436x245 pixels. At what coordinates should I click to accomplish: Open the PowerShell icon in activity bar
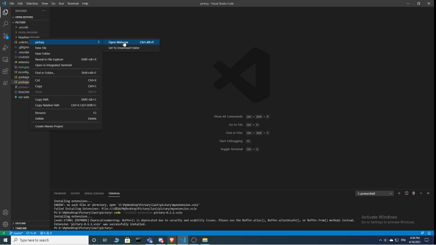pyautogui.click(x=5, y=83)
